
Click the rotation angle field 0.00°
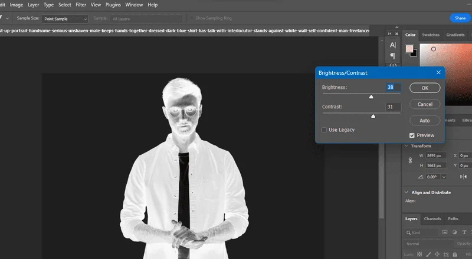point(433,177)
